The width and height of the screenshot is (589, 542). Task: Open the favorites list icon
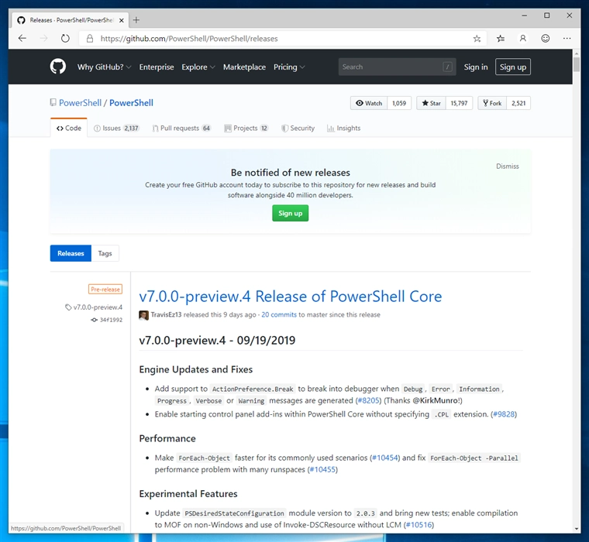501,38
